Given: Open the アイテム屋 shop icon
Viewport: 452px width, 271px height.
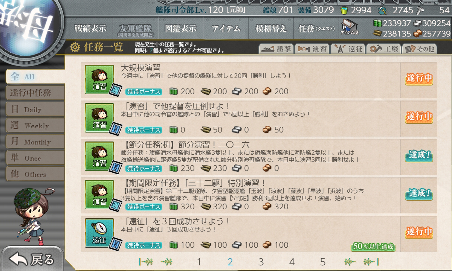Looking at the screenshot, I should [x=349, y=27].
